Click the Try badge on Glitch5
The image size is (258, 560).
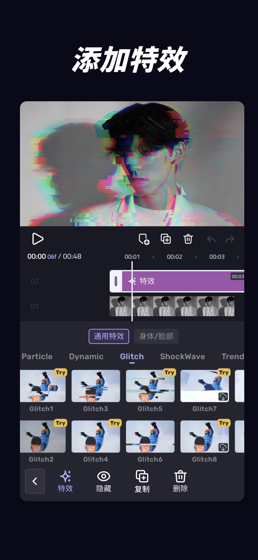(x=170, y=372)
